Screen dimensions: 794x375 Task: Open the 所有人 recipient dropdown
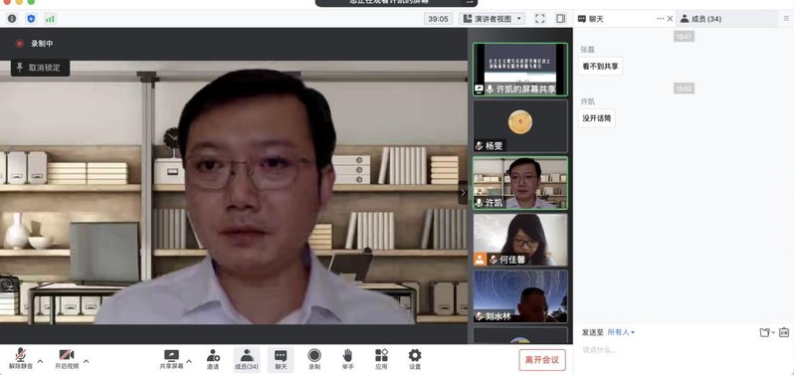[621, 332]
